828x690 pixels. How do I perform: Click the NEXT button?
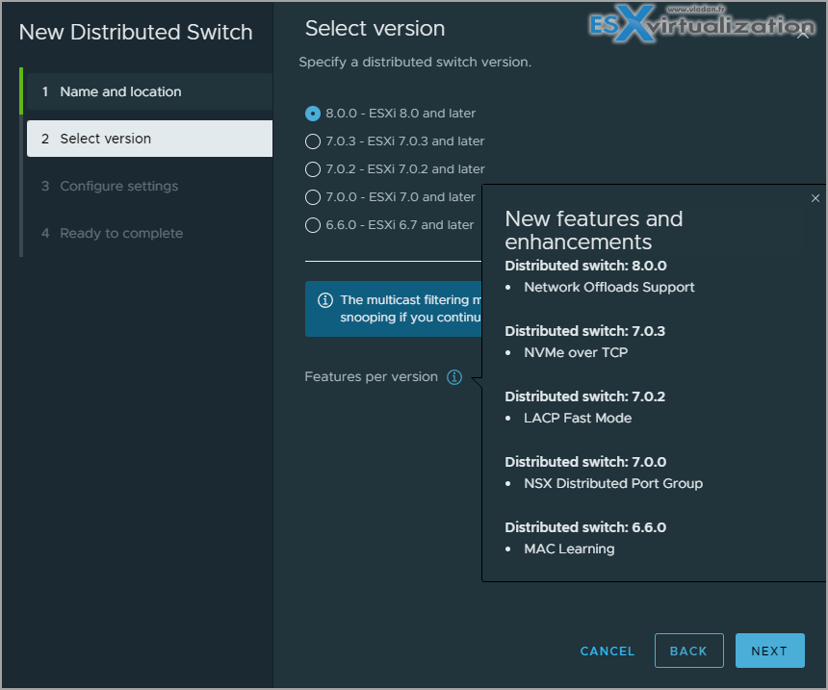point(769,651)
